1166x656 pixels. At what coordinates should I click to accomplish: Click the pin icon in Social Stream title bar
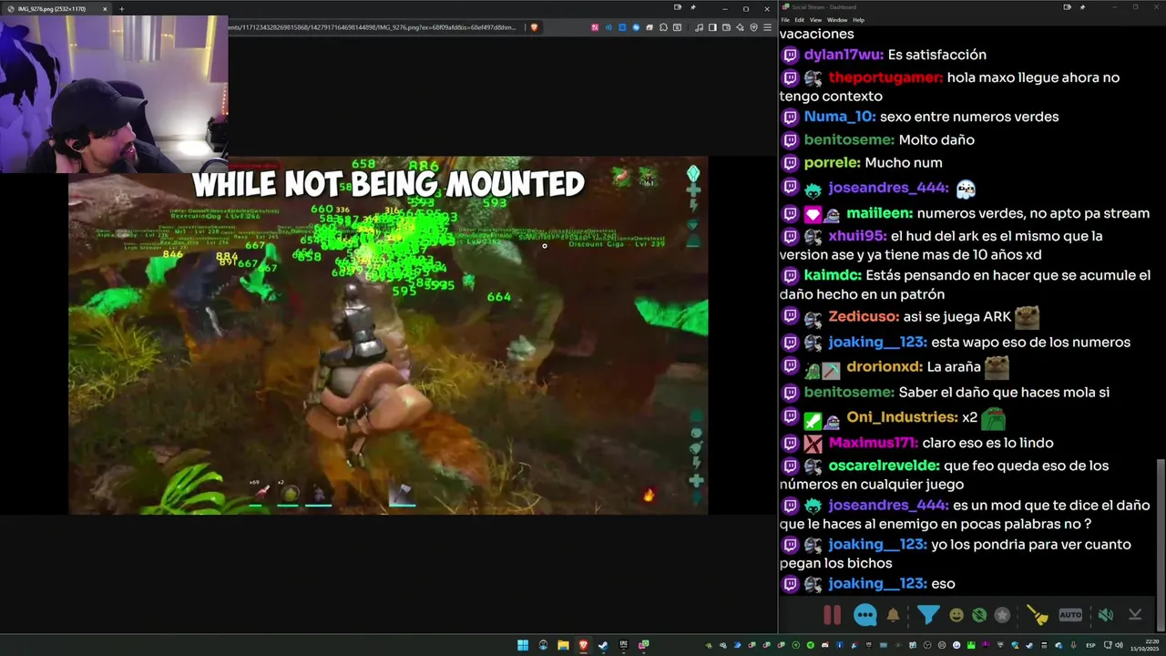coord(1082,7)
